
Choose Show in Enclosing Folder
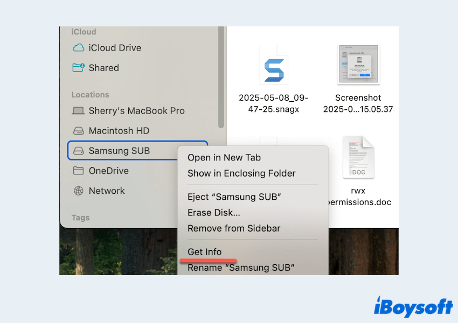(x=241, y=173)
